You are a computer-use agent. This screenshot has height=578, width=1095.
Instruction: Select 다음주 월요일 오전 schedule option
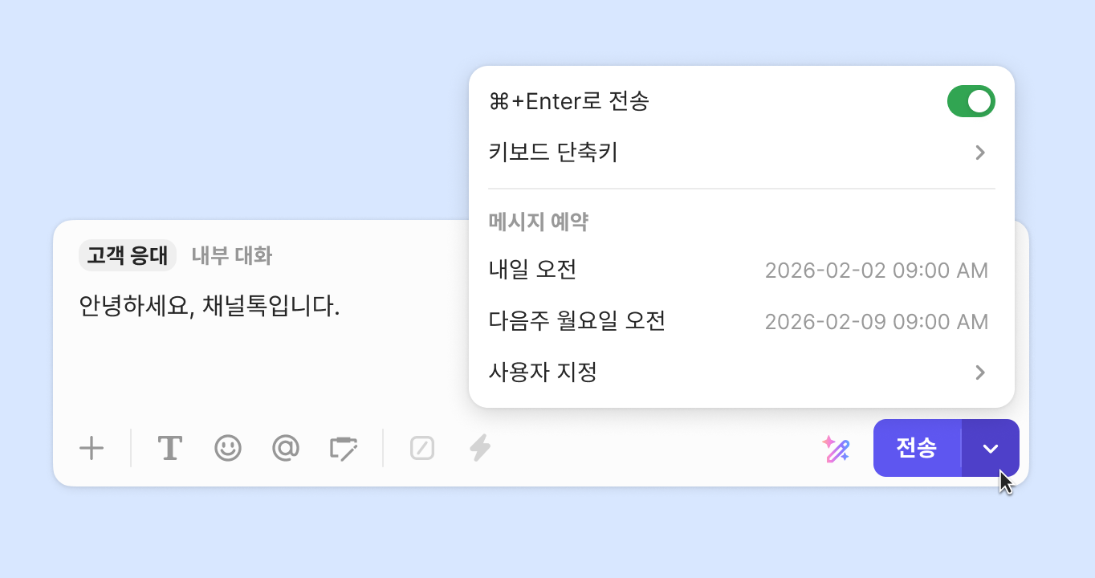(577, 322)
